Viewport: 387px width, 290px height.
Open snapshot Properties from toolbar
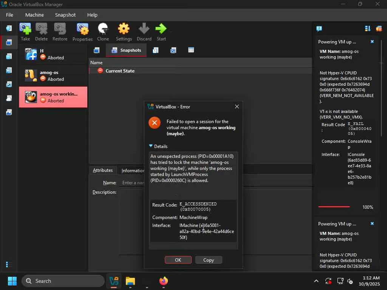[x=82, y=32]
